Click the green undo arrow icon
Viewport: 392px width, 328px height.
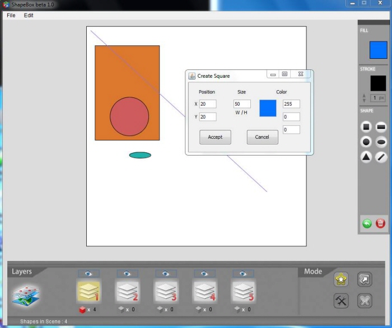tap(367, 223)
